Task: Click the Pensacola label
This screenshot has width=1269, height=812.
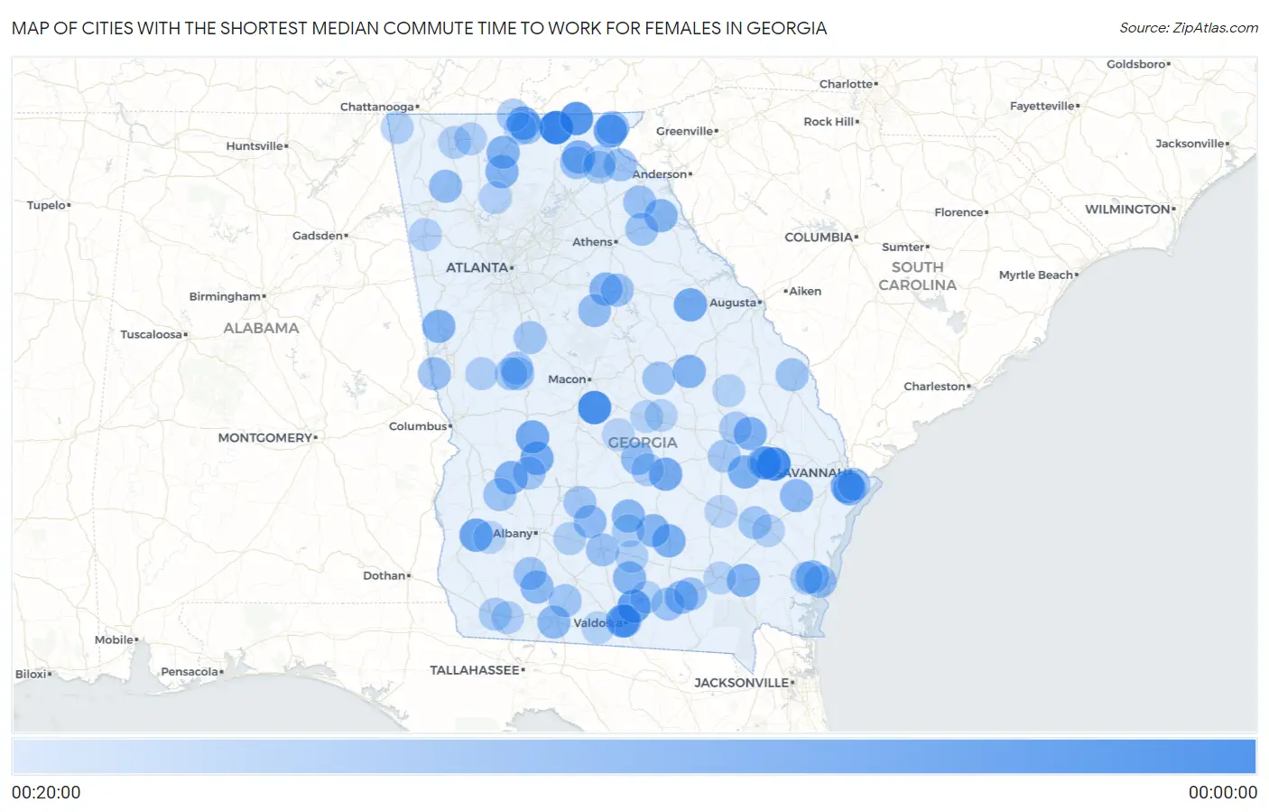Action: coord(190,672)
